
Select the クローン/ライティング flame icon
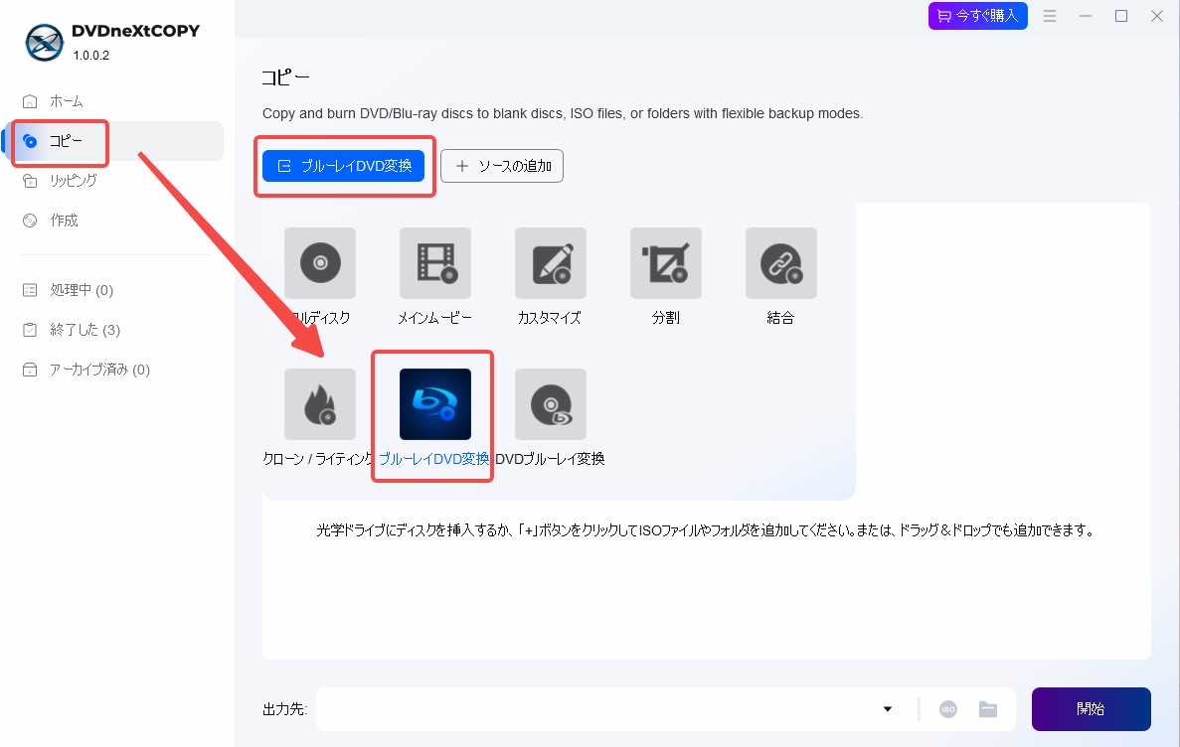tap(320, 404)
